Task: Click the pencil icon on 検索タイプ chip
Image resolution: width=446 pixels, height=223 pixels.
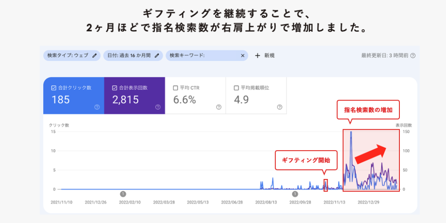Action: tap(95, 56)
